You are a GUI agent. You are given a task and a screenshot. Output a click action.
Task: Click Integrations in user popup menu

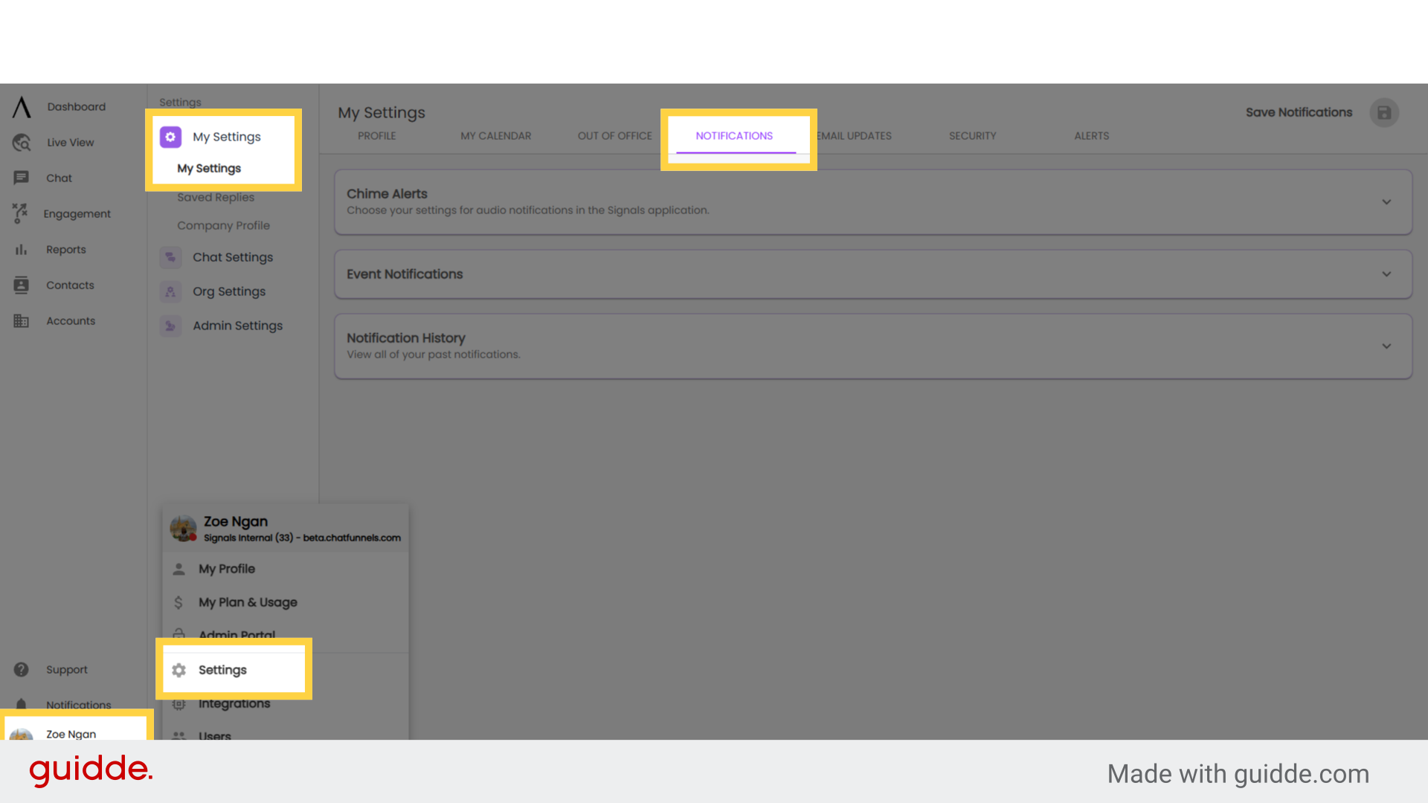[x=234, y=703]
